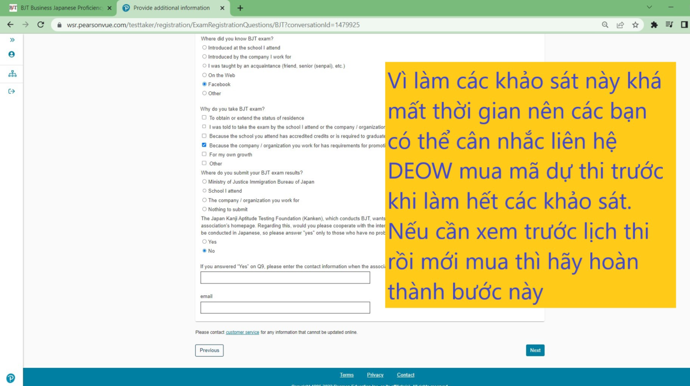
Task: Click the site lock icon in address bar
Action: (59, 25)
